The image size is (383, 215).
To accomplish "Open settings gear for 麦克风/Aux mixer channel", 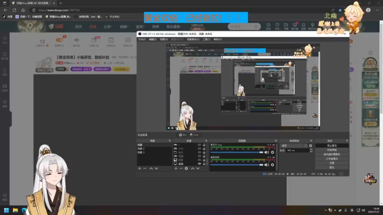I will click(x=272, y=152).
